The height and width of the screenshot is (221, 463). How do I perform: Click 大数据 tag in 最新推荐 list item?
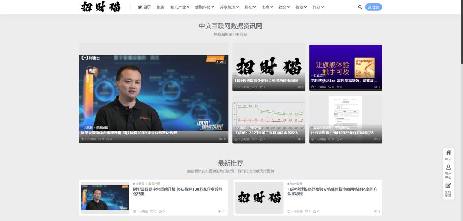(x=140, y=184)
